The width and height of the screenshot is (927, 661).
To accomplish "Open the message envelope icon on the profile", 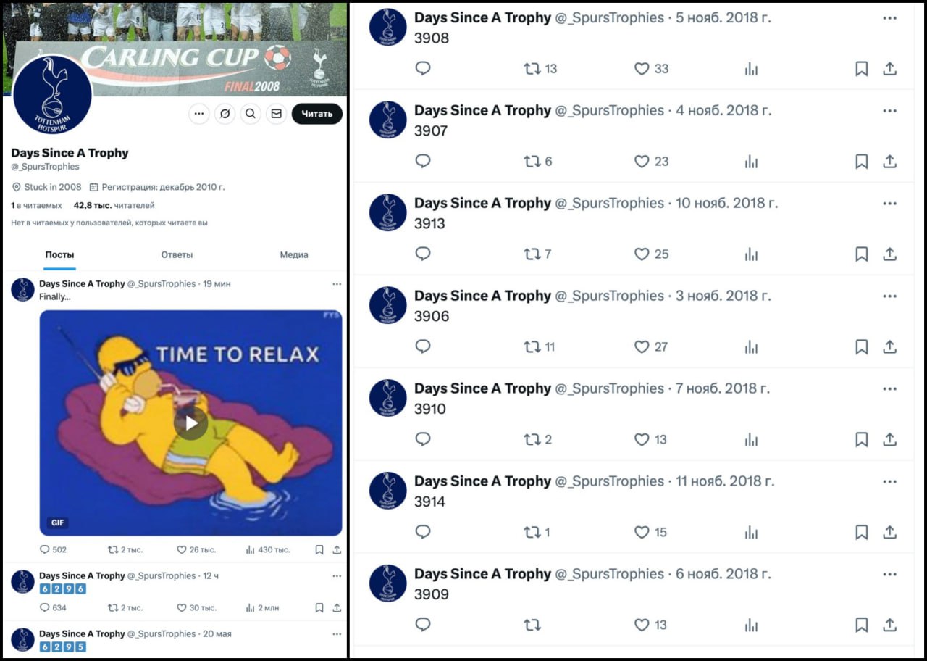I will point(276,114).
